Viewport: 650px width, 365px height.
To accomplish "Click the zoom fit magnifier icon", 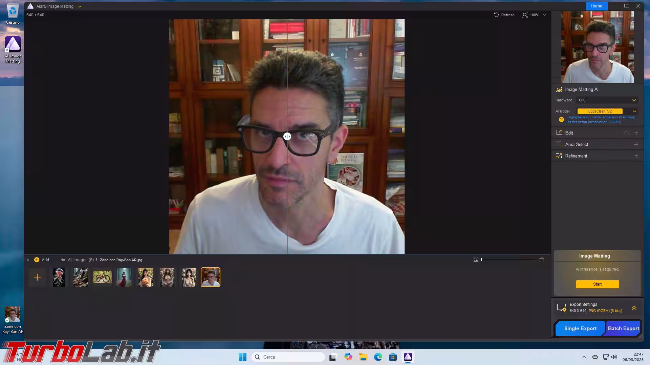I will point(525,15).
